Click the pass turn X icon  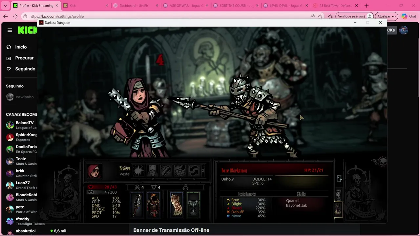click(203, 171)
